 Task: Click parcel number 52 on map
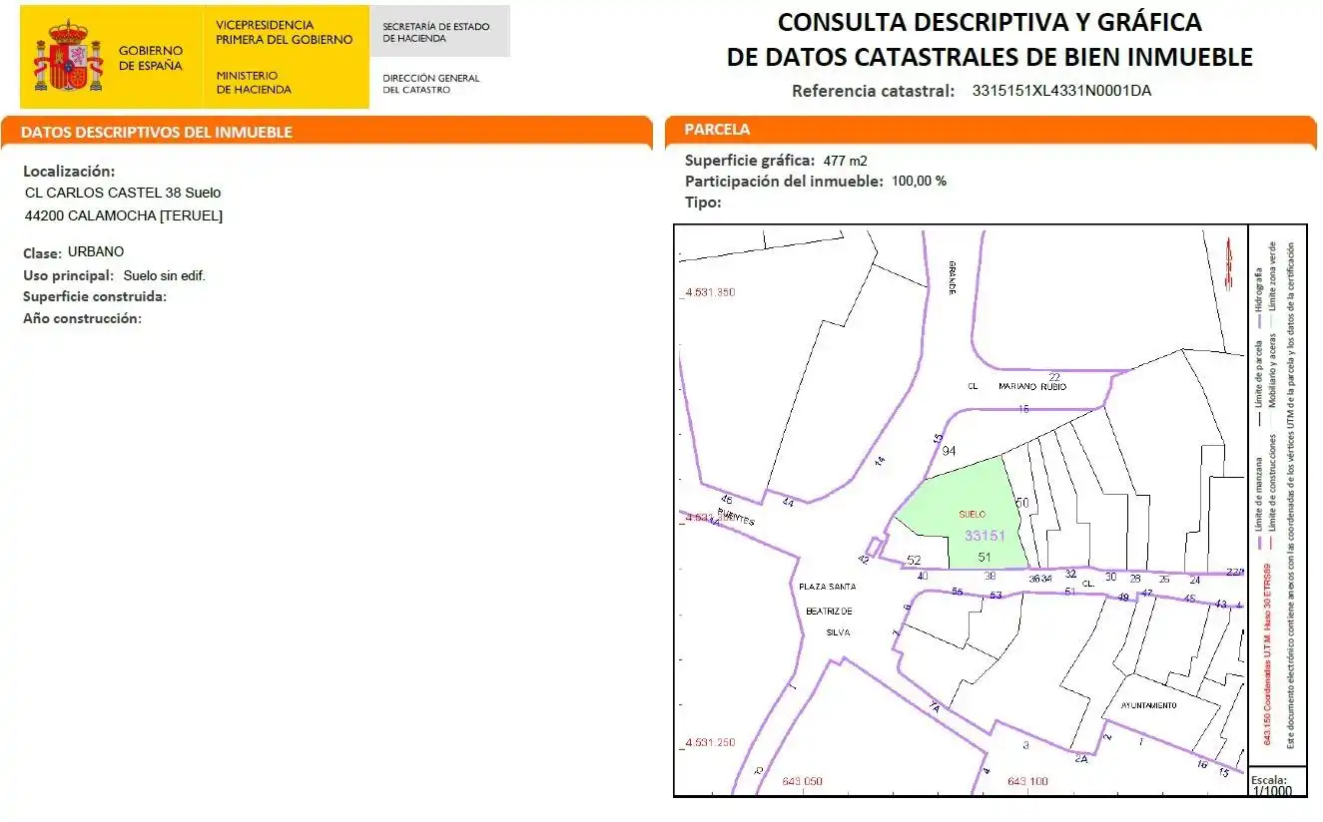pos(914,560)
